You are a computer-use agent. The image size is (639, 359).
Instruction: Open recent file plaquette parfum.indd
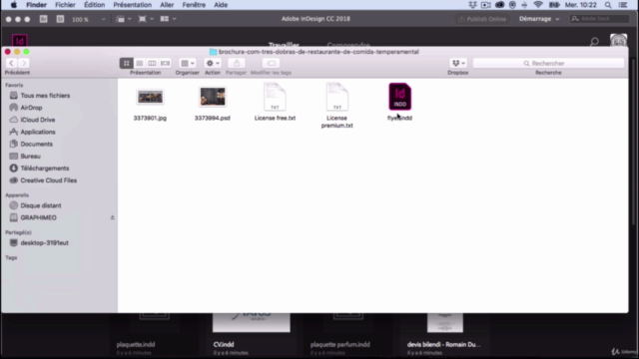click(x=340, y=344)
